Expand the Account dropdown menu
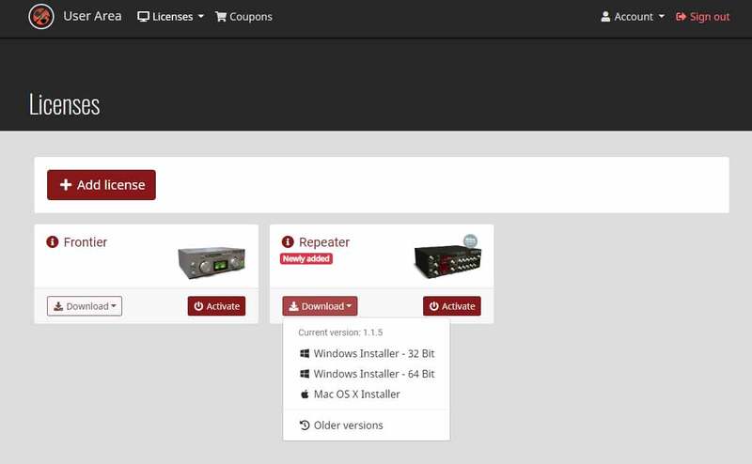 click(x=633, y=17)
